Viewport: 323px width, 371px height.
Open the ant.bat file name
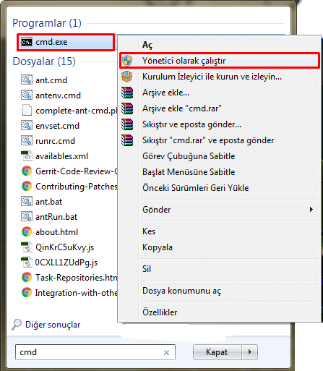pos(49,202)
